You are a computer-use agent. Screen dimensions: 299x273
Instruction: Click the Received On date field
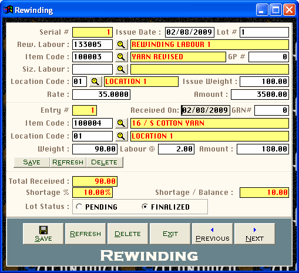206,110
